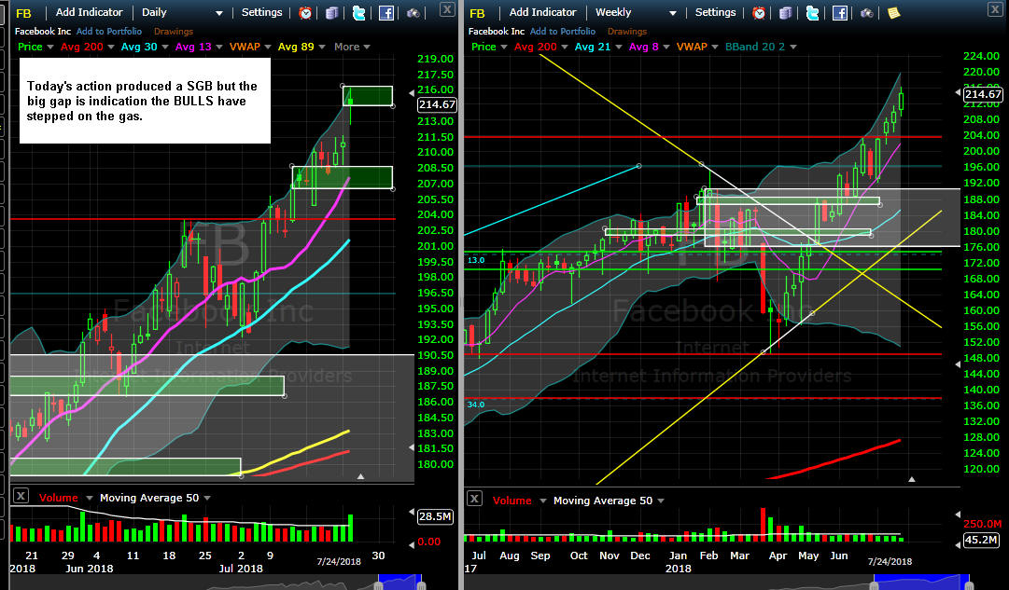Click the up triangle below the Weekly price chart
The image size is (1009, 590).
click(911, 479)
